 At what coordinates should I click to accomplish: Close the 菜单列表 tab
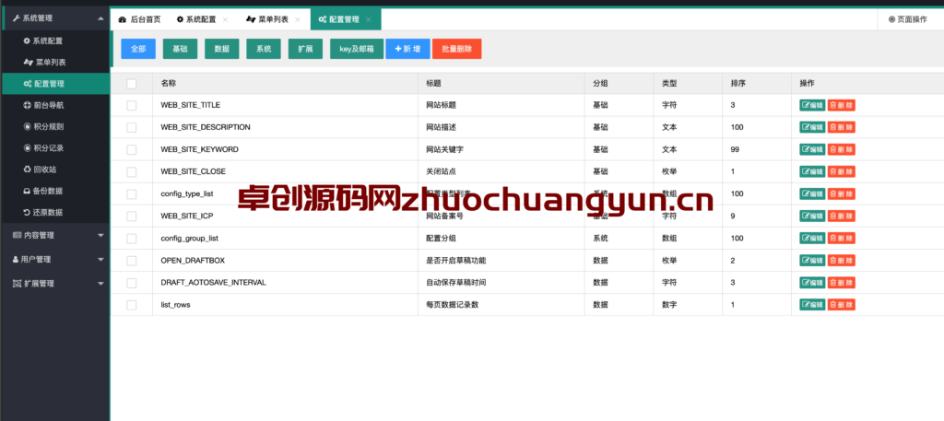[298, 20]
